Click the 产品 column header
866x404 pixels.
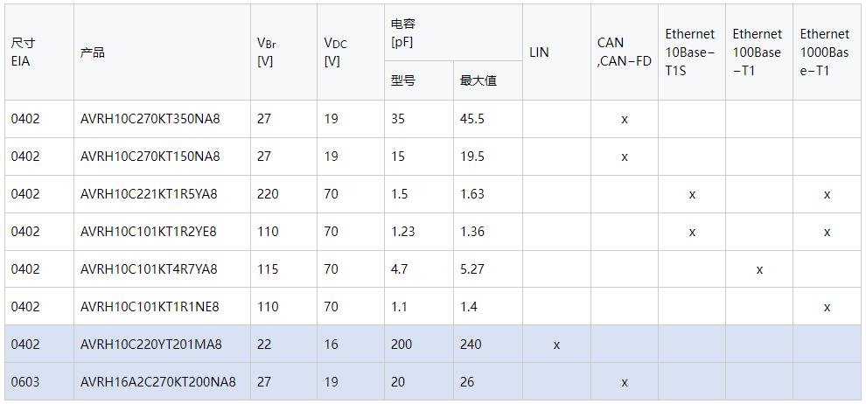coord(92,52)
